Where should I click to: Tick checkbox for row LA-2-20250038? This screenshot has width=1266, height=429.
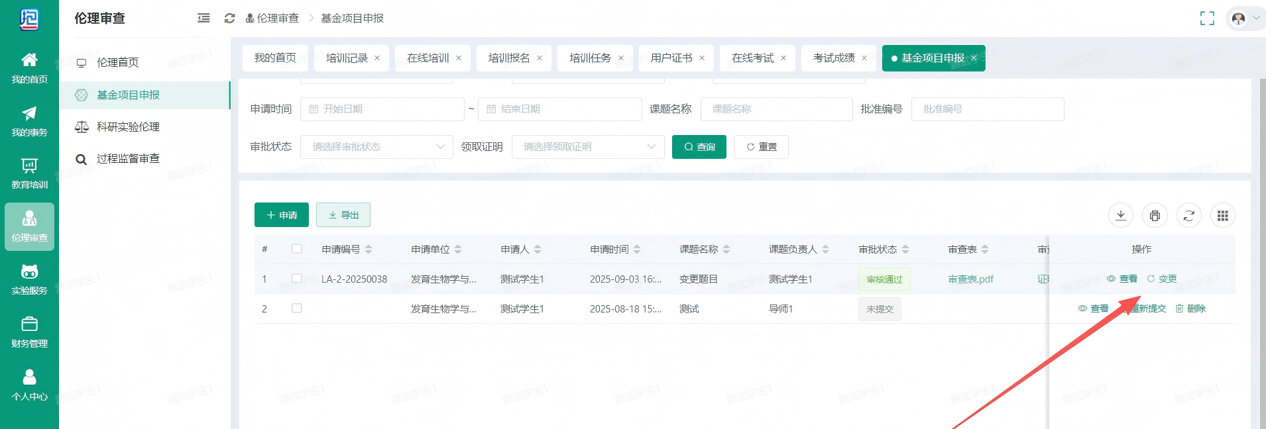pos(297,279)
